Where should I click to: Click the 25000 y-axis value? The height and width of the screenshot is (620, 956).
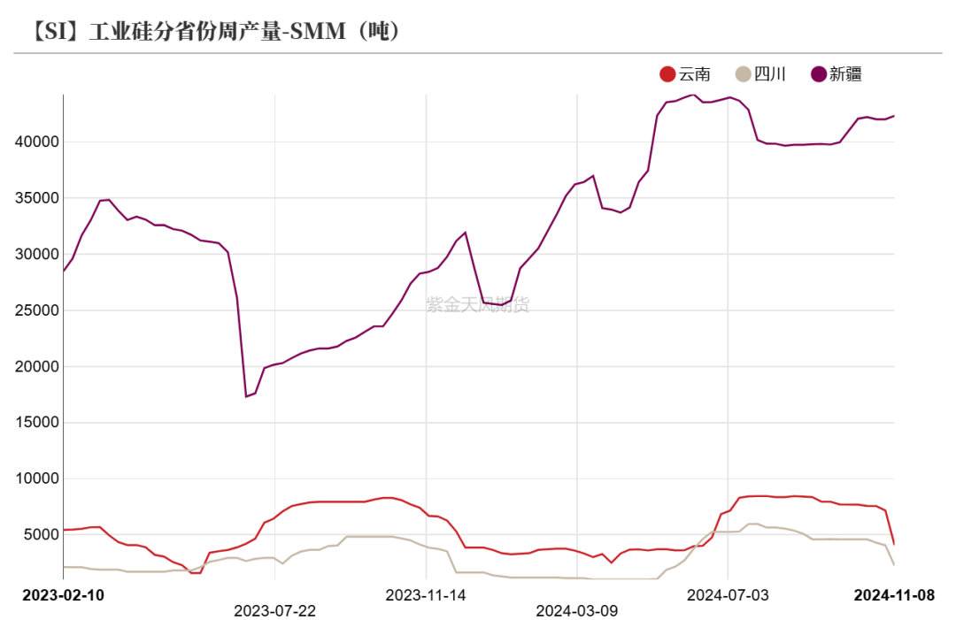(34, 310)
